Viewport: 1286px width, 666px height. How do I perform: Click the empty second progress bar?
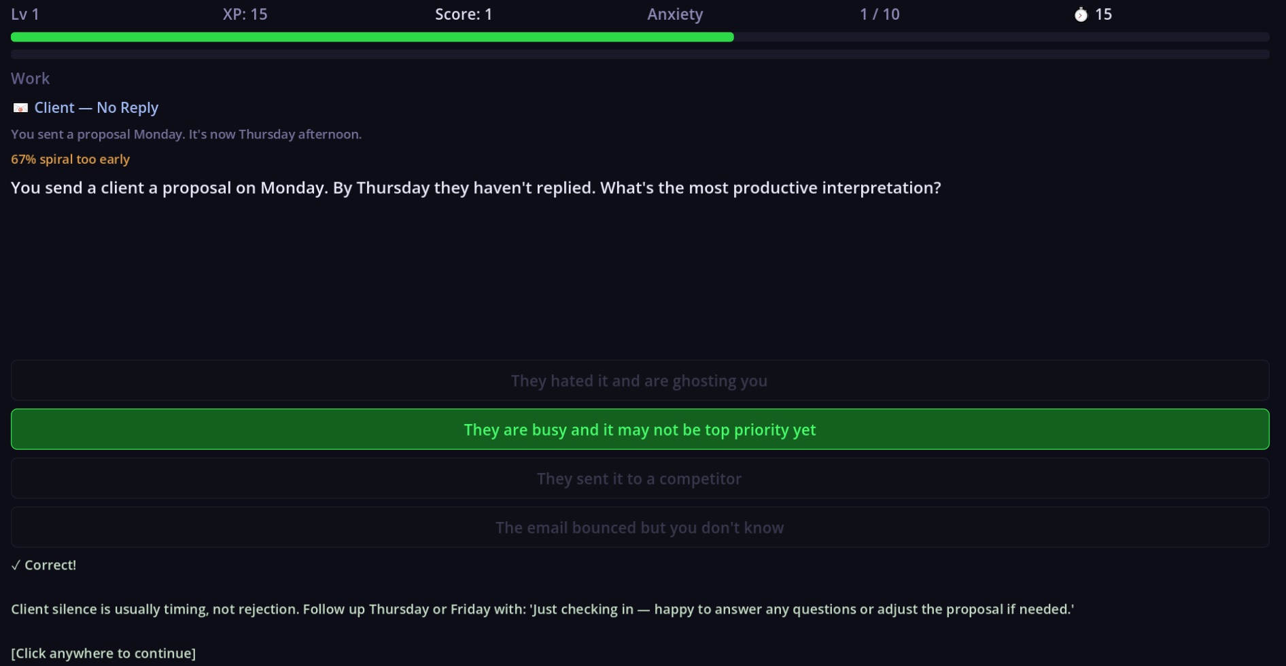(x=639, y=54)
